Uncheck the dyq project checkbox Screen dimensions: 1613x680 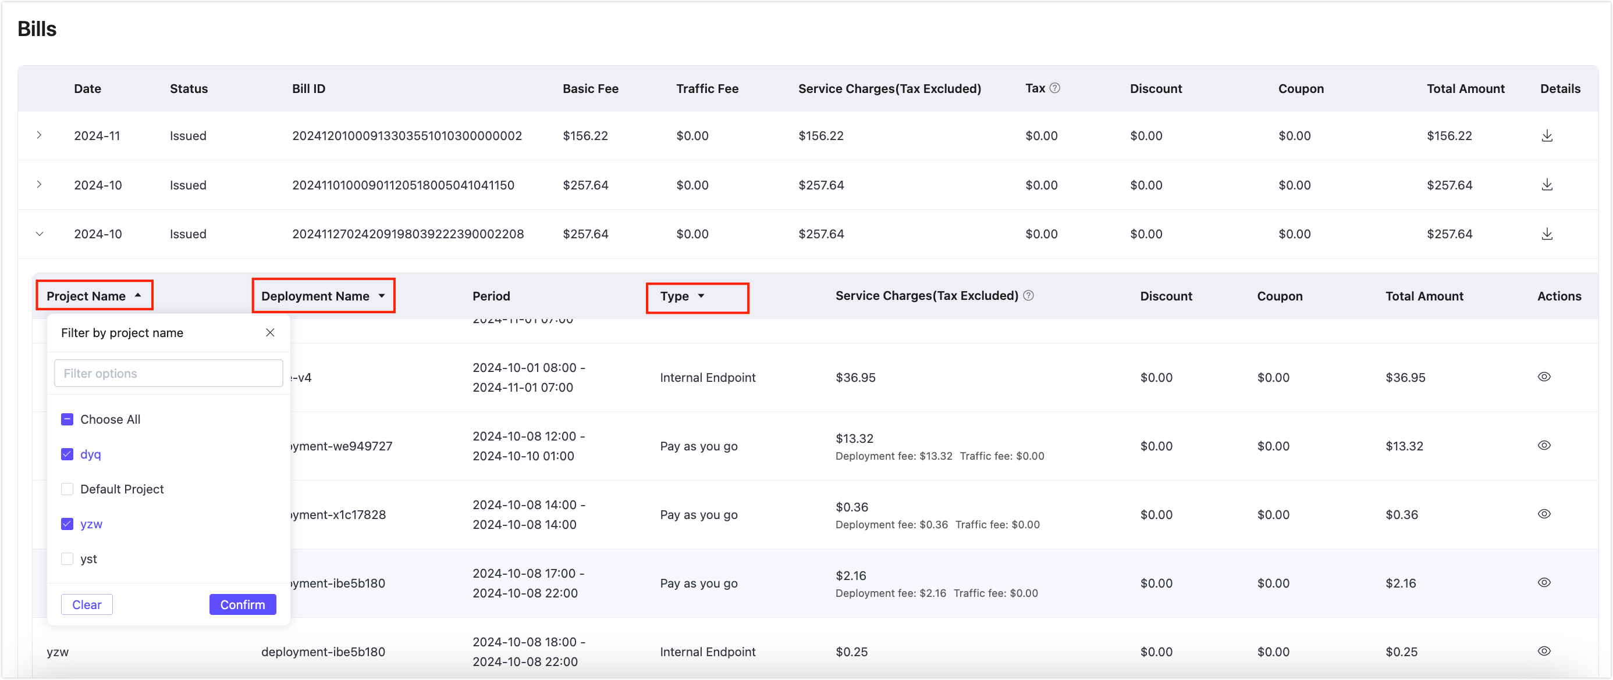coord(67,454)
